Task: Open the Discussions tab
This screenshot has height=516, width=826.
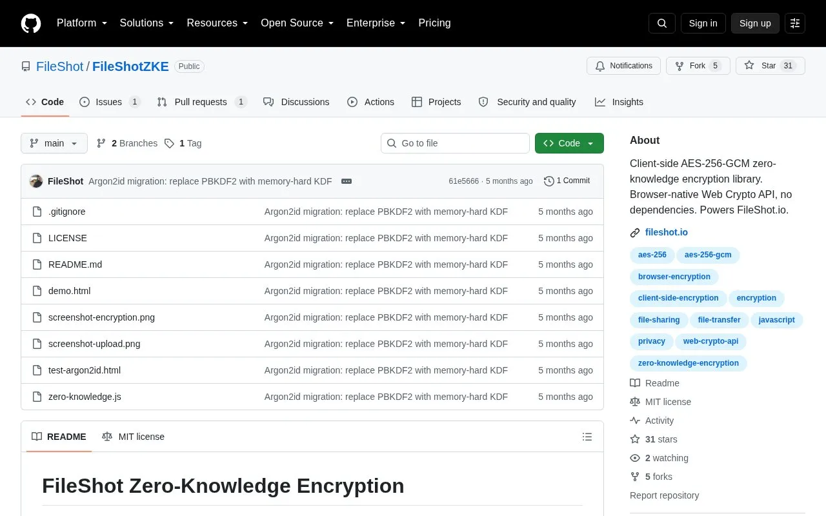Action: (x=296, y=102)
